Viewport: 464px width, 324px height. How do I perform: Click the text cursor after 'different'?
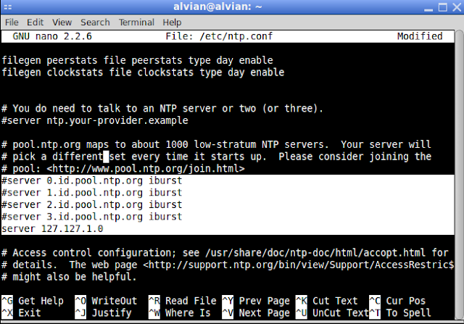click(x=106, y=157)
